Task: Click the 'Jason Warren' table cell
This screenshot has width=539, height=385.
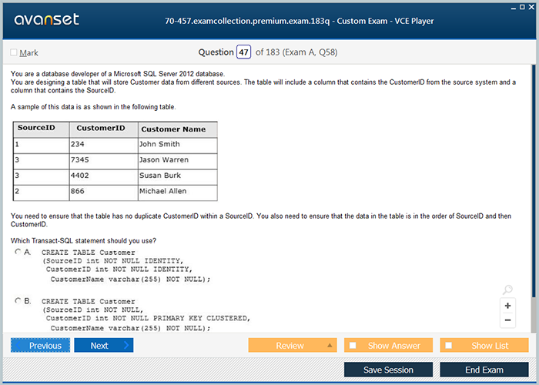Action: (x=177, y=160)
